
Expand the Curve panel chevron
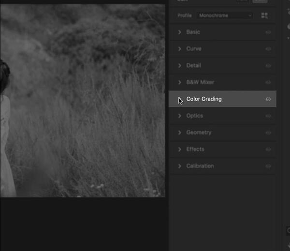pyautogui.click(x=180, y=49)
